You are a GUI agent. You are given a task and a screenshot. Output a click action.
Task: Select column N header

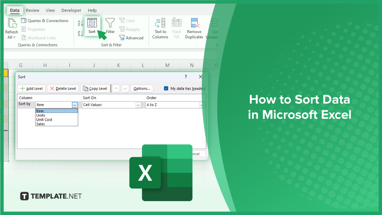tap(192, 65)
